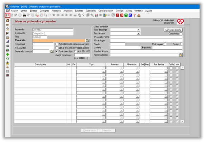Click the green T toolbar icon

click(126, 15)
